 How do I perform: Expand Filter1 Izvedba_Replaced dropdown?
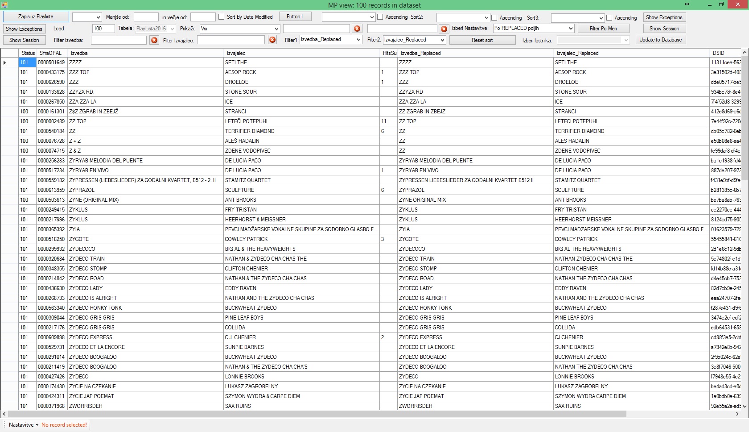tap(331, 40)
